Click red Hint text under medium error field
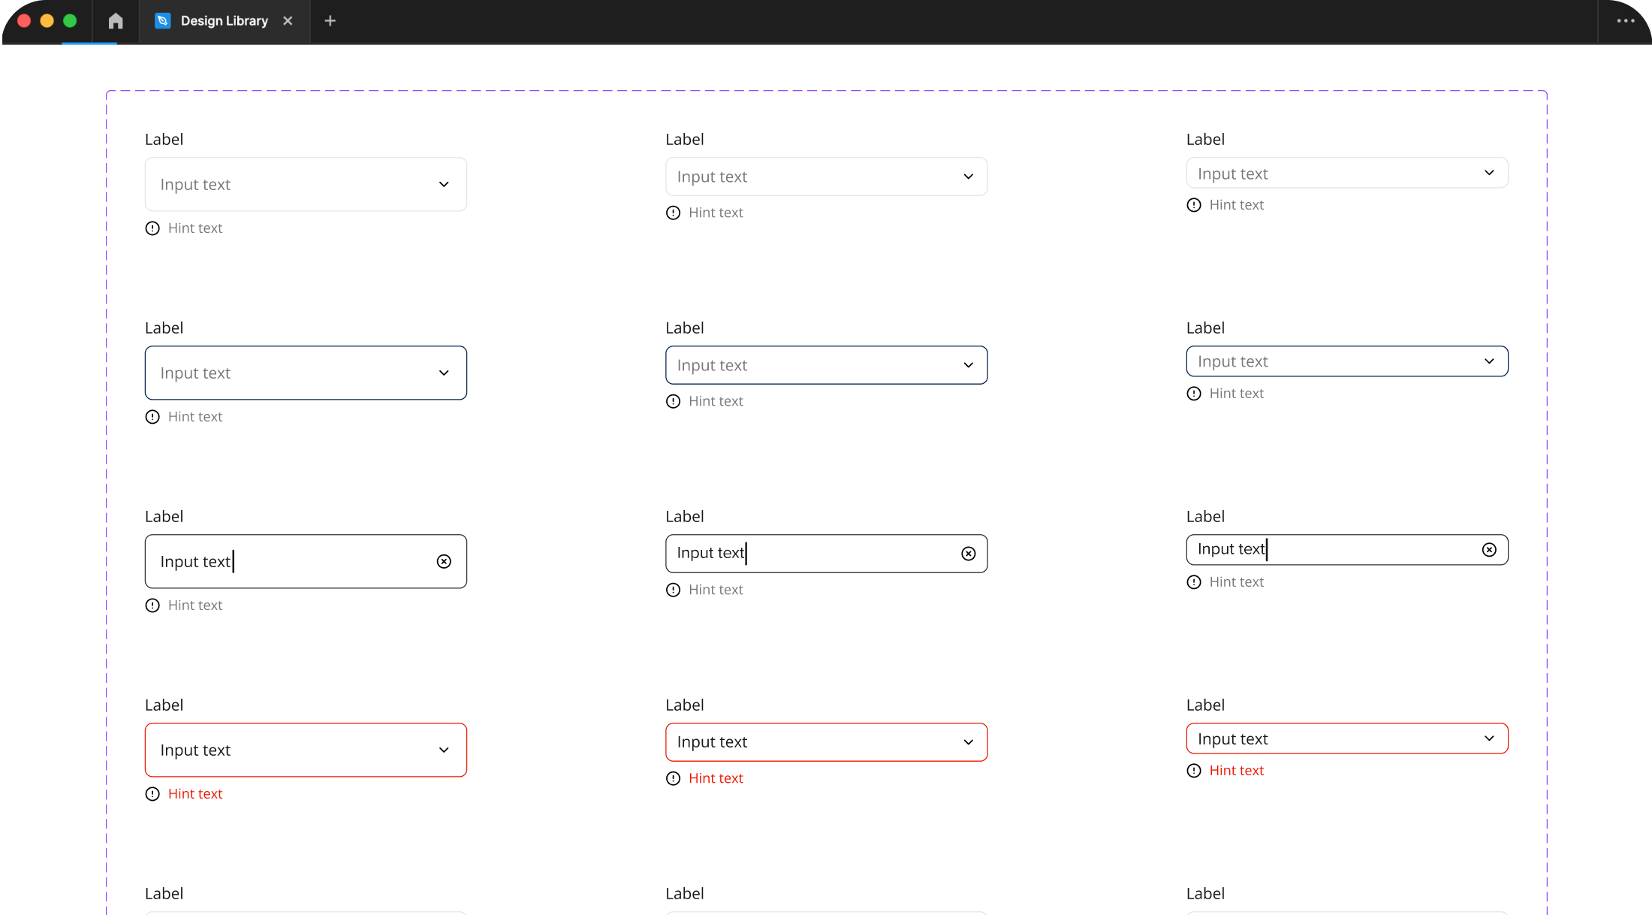 (716, 778)
